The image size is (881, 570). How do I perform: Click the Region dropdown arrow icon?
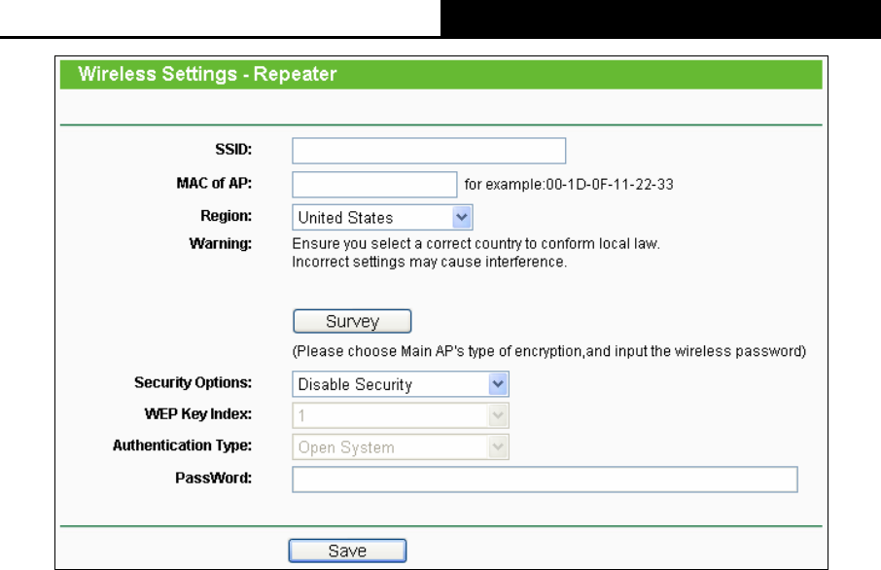(462, 217)
